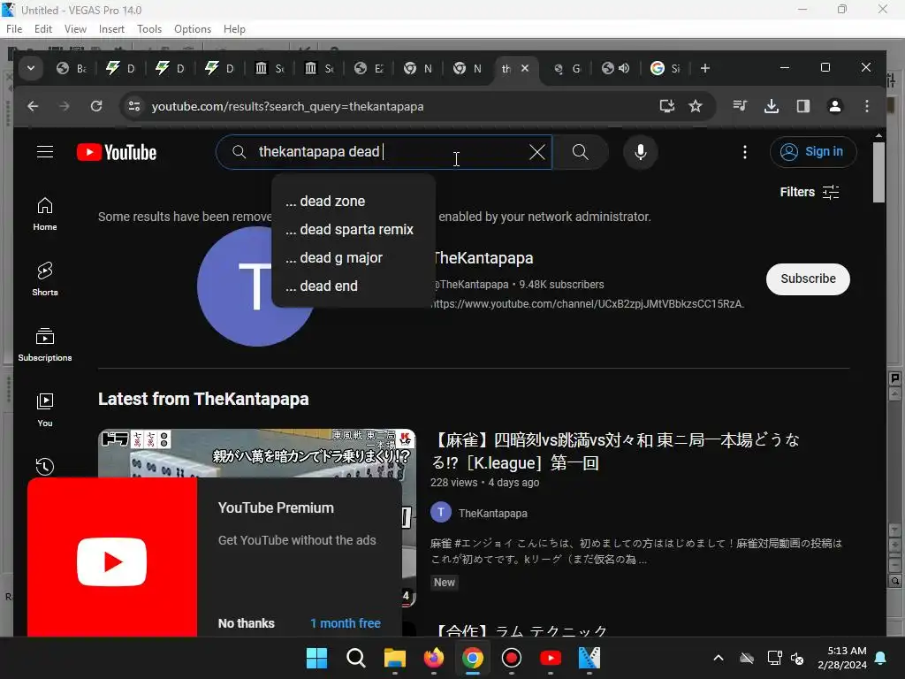Switch to the 'G' tab

point(567,68)
